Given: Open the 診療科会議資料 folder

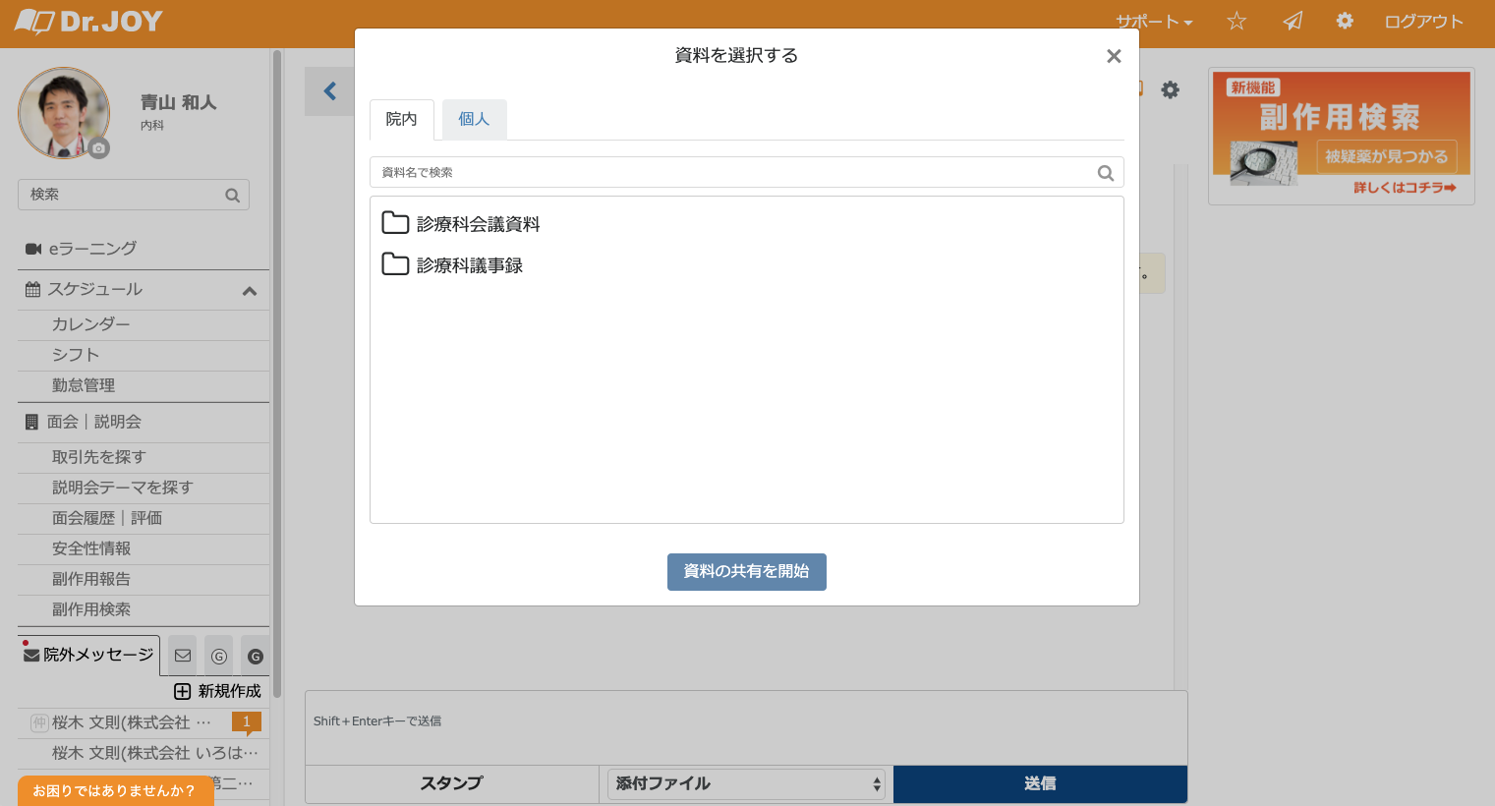Looking at the screenshot, I should (478, 224).
